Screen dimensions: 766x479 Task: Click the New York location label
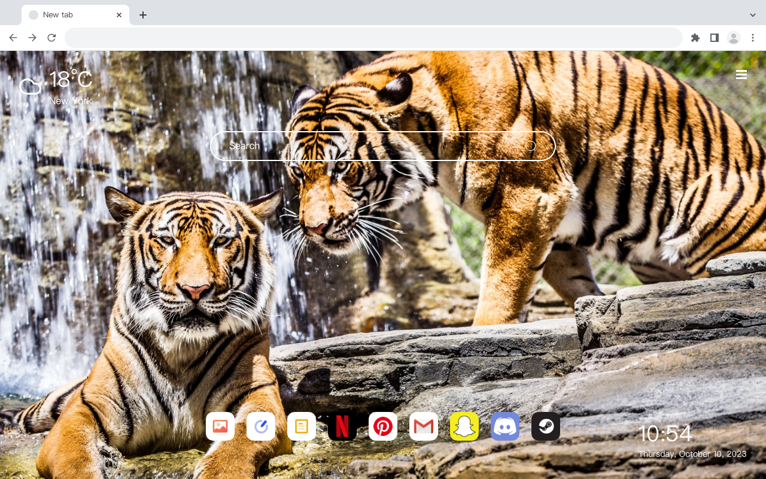(71, 101)
